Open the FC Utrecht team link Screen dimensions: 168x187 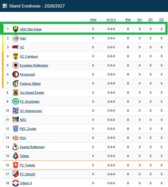(27, 174)
